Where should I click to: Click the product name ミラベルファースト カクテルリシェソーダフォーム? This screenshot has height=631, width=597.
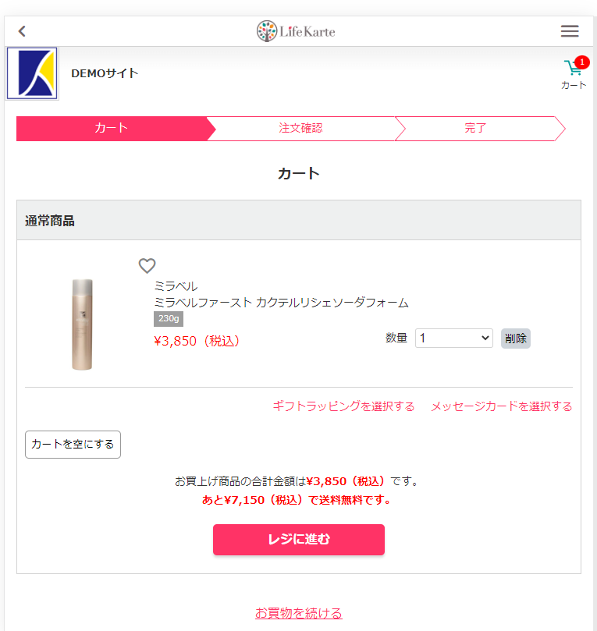click(x=282, y=303)
